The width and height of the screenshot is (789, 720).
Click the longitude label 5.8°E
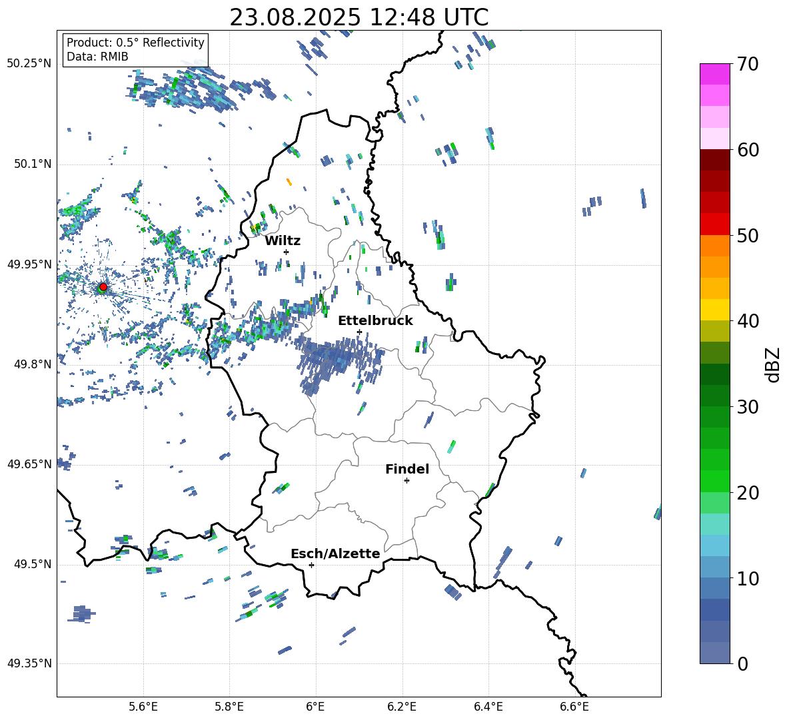(x=229, y=707)
